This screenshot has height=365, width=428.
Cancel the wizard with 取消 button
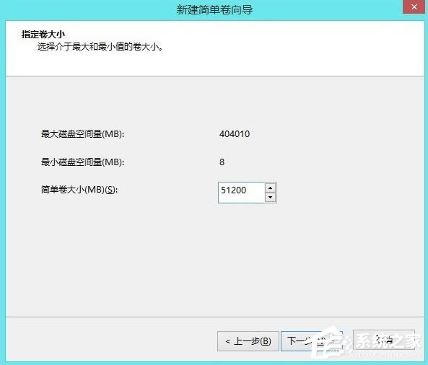coord(384,340)
